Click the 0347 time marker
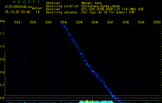This screenshot has width=162, height=103. pos(110,22)
